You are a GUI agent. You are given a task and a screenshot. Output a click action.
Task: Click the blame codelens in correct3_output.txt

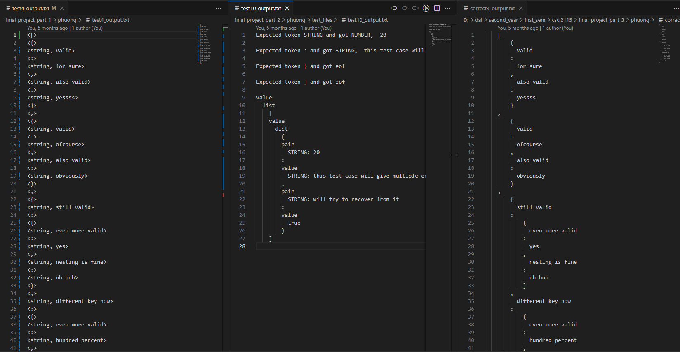535,28
